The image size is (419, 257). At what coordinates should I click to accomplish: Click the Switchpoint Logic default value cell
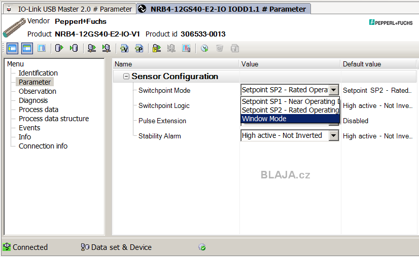[377, 105]
